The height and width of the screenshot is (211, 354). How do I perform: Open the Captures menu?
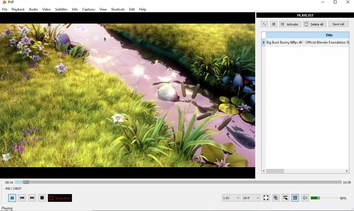click(89, 9)
